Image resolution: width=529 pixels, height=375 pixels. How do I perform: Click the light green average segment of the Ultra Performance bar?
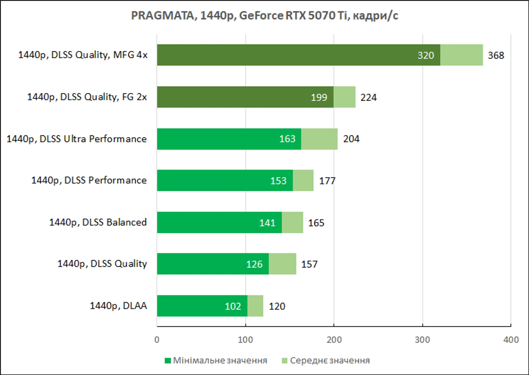pyautogui.click(x=319, y=139)
